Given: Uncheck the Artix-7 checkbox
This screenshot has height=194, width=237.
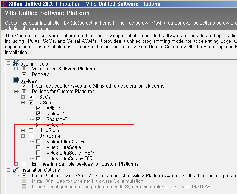Looking at the screenshot, I should click(x=38, y=108).
